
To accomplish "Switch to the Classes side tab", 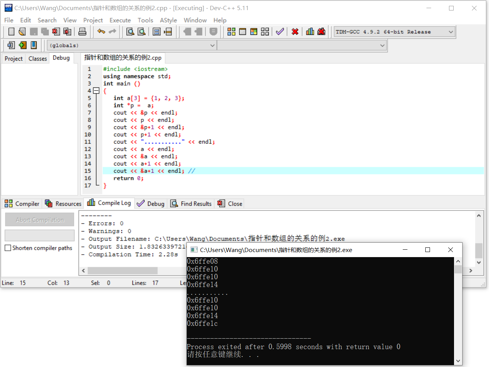I will [x=38, y=59].
